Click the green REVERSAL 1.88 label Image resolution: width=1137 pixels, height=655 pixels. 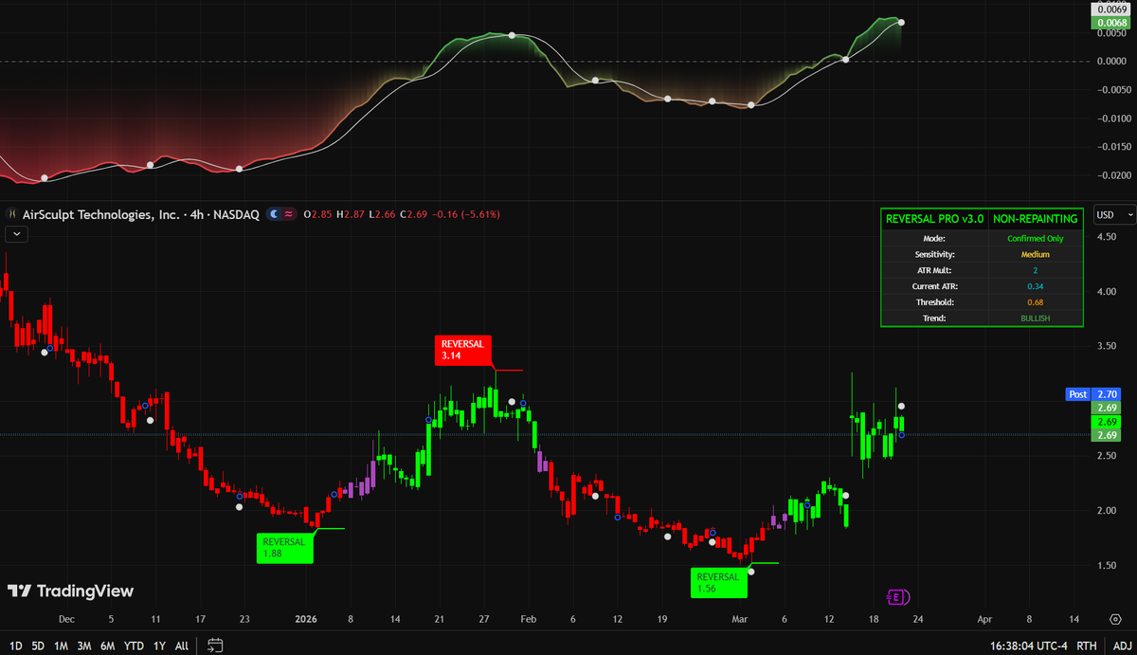(285, 548)
